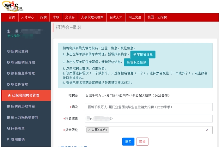Clear all 参会职位 selections with the right-side ×

tap(207, 130)
